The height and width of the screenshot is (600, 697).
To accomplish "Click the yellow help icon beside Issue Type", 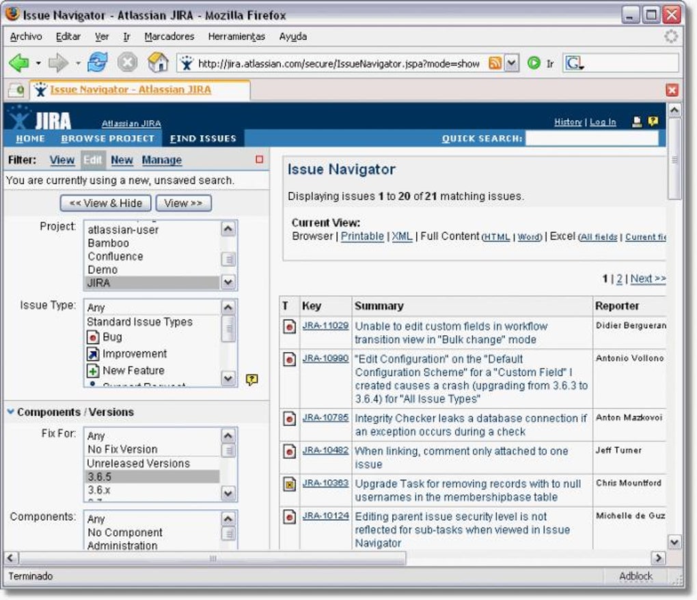I will (251, 380).
